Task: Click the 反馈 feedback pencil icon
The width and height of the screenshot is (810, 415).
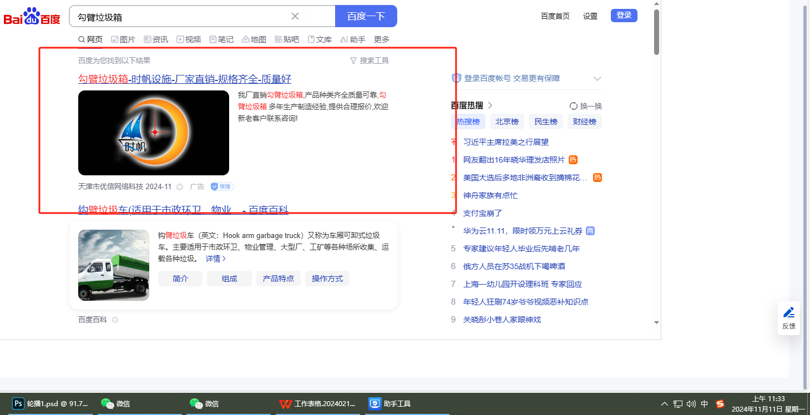Action: coord(788,312)
